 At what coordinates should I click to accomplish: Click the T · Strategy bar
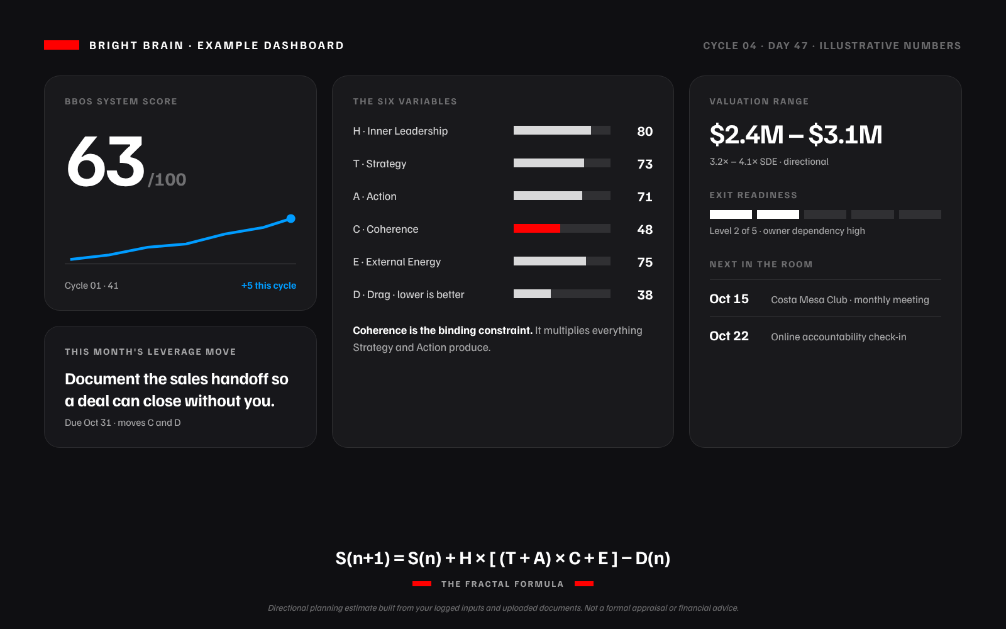pyautogui.click(x=562, y=163)
